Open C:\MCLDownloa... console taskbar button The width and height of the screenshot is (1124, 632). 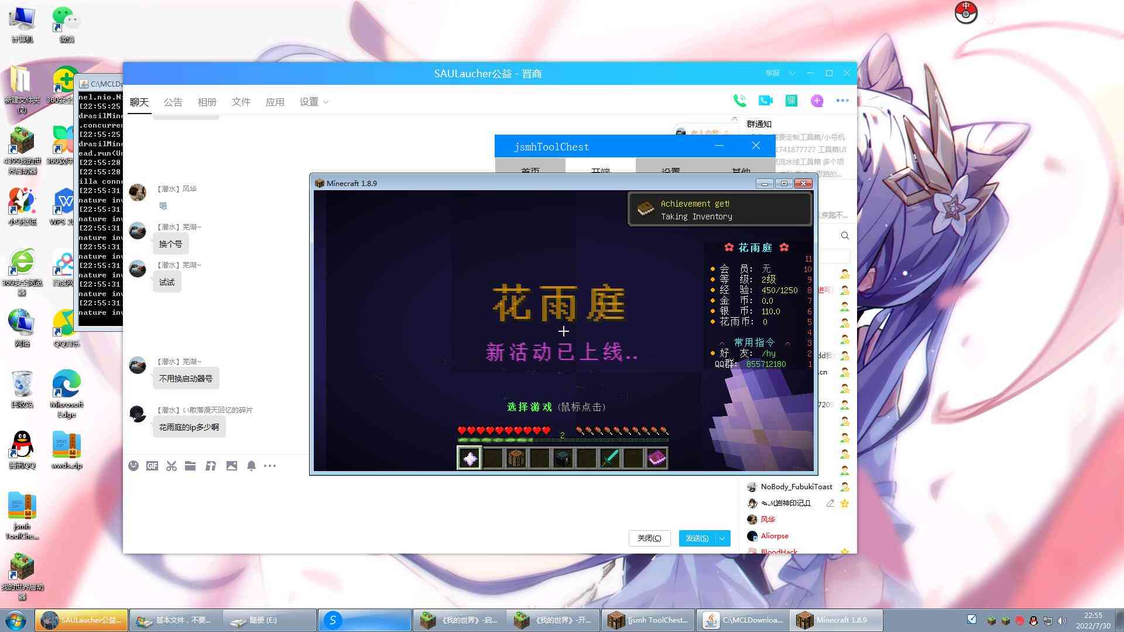742,620
